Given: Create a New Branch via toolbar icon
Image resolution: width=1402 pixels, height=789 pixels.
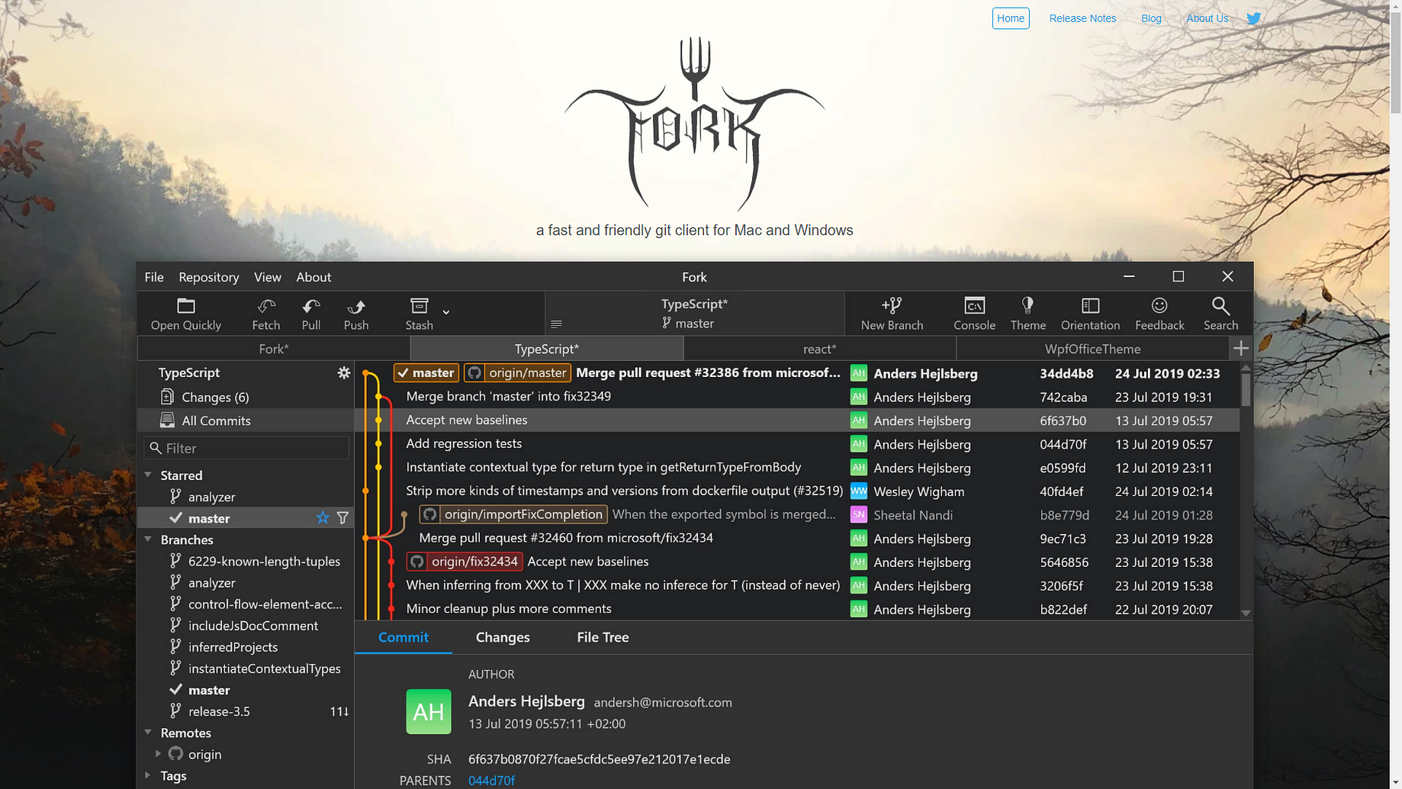Looking at the screenshot, I should (x=892, y=306).
